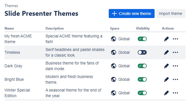
Task: Select the Bright Blue theme name
Action: pyautogui.click(x=14, y=79)
